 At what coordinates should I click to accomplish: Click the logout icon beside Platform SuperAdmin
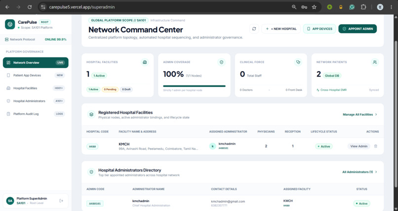[x=61, y=201]
